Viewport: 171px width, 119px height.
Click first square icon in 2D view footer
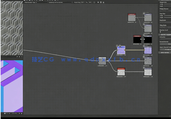pos(5,113)
